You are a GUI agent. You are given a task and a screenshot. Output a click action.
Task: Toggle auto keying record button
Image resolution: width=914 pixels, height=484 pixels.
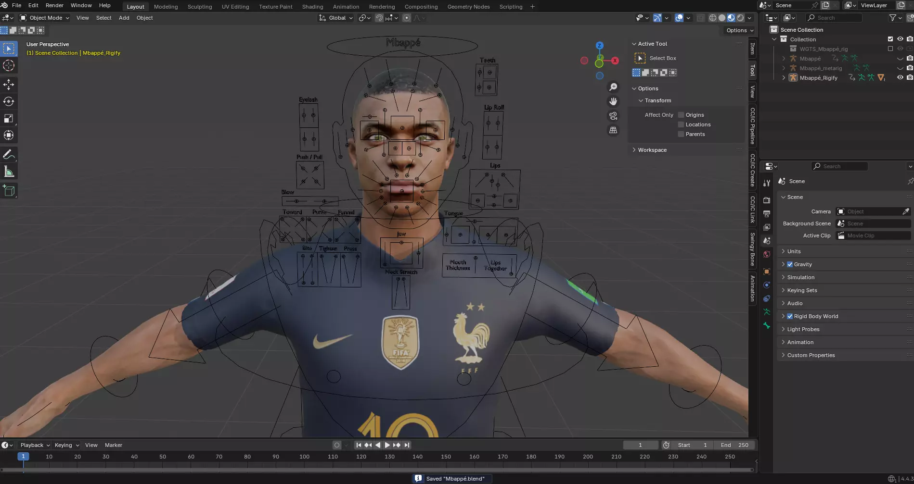(337, 445)
